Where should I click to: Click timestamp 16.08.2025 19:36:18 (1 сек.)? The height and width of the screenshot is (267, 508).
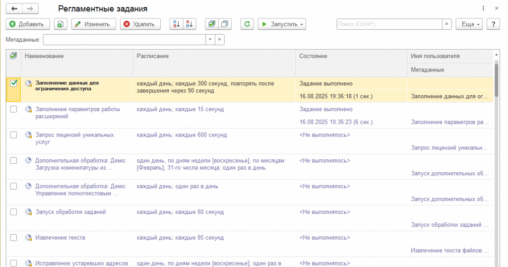click(x=336, y=96)
